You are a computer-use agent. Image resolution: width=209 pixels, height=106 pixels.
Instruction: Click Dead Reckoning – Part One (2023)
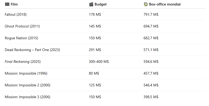[32, 50]
